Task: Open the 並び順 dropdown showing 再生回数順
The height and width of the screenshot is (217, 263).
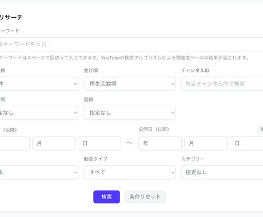Action: click(x=130, y=84)
